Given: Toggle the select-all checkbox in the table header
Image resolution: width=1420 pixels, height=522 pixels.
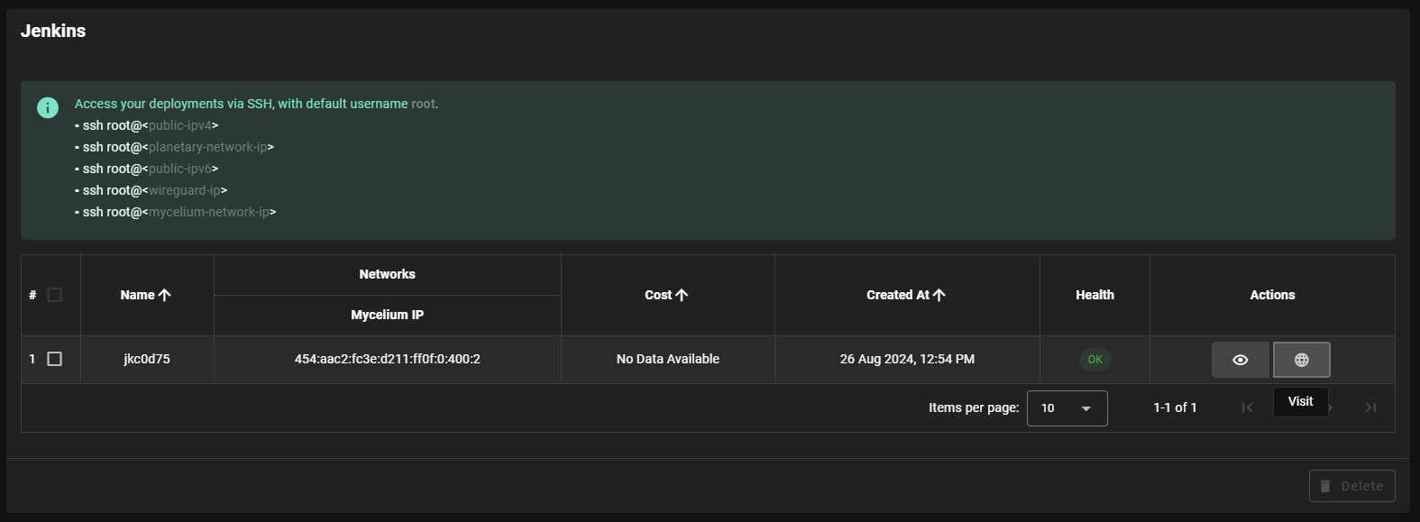Looking at the screenshot, I should click(54, 295).
